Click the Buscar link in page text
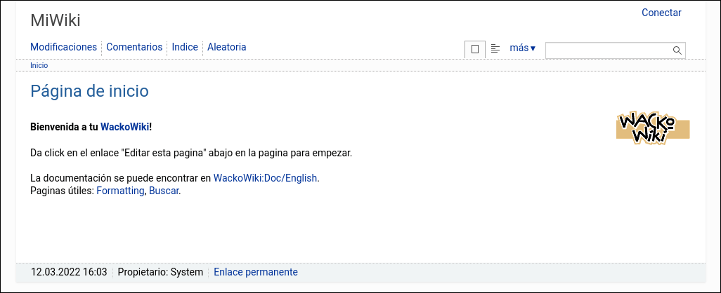Screen dimensions: 721x293 click(164, 190)
